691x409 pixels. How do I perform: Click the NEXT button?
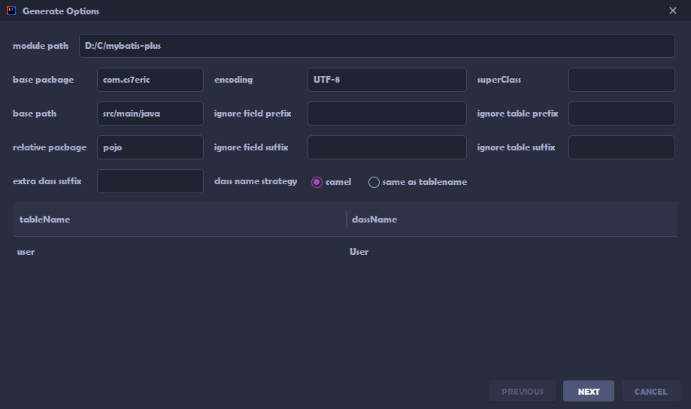coord(588,392)
